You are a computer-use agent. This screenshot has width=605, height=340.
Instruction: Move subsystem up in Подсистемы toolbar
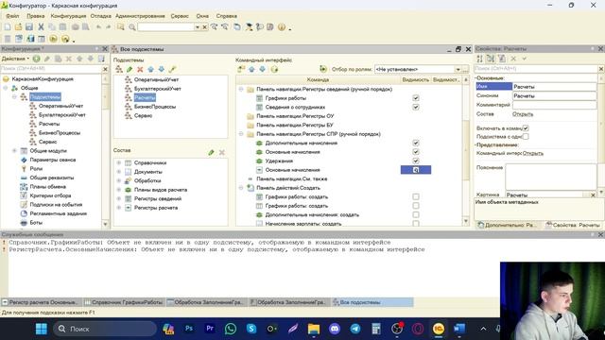coord(150,69)
